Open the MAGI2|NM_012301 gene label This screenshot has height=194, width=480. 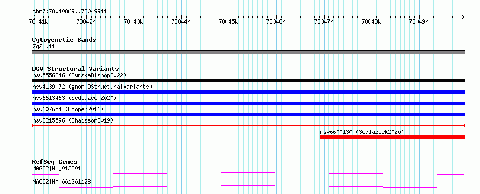(57, 168)
